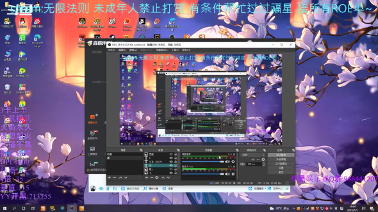Mute desktop audio in the mixer
The width and height of the screenshot is (378, 212).
click(227, 162)
